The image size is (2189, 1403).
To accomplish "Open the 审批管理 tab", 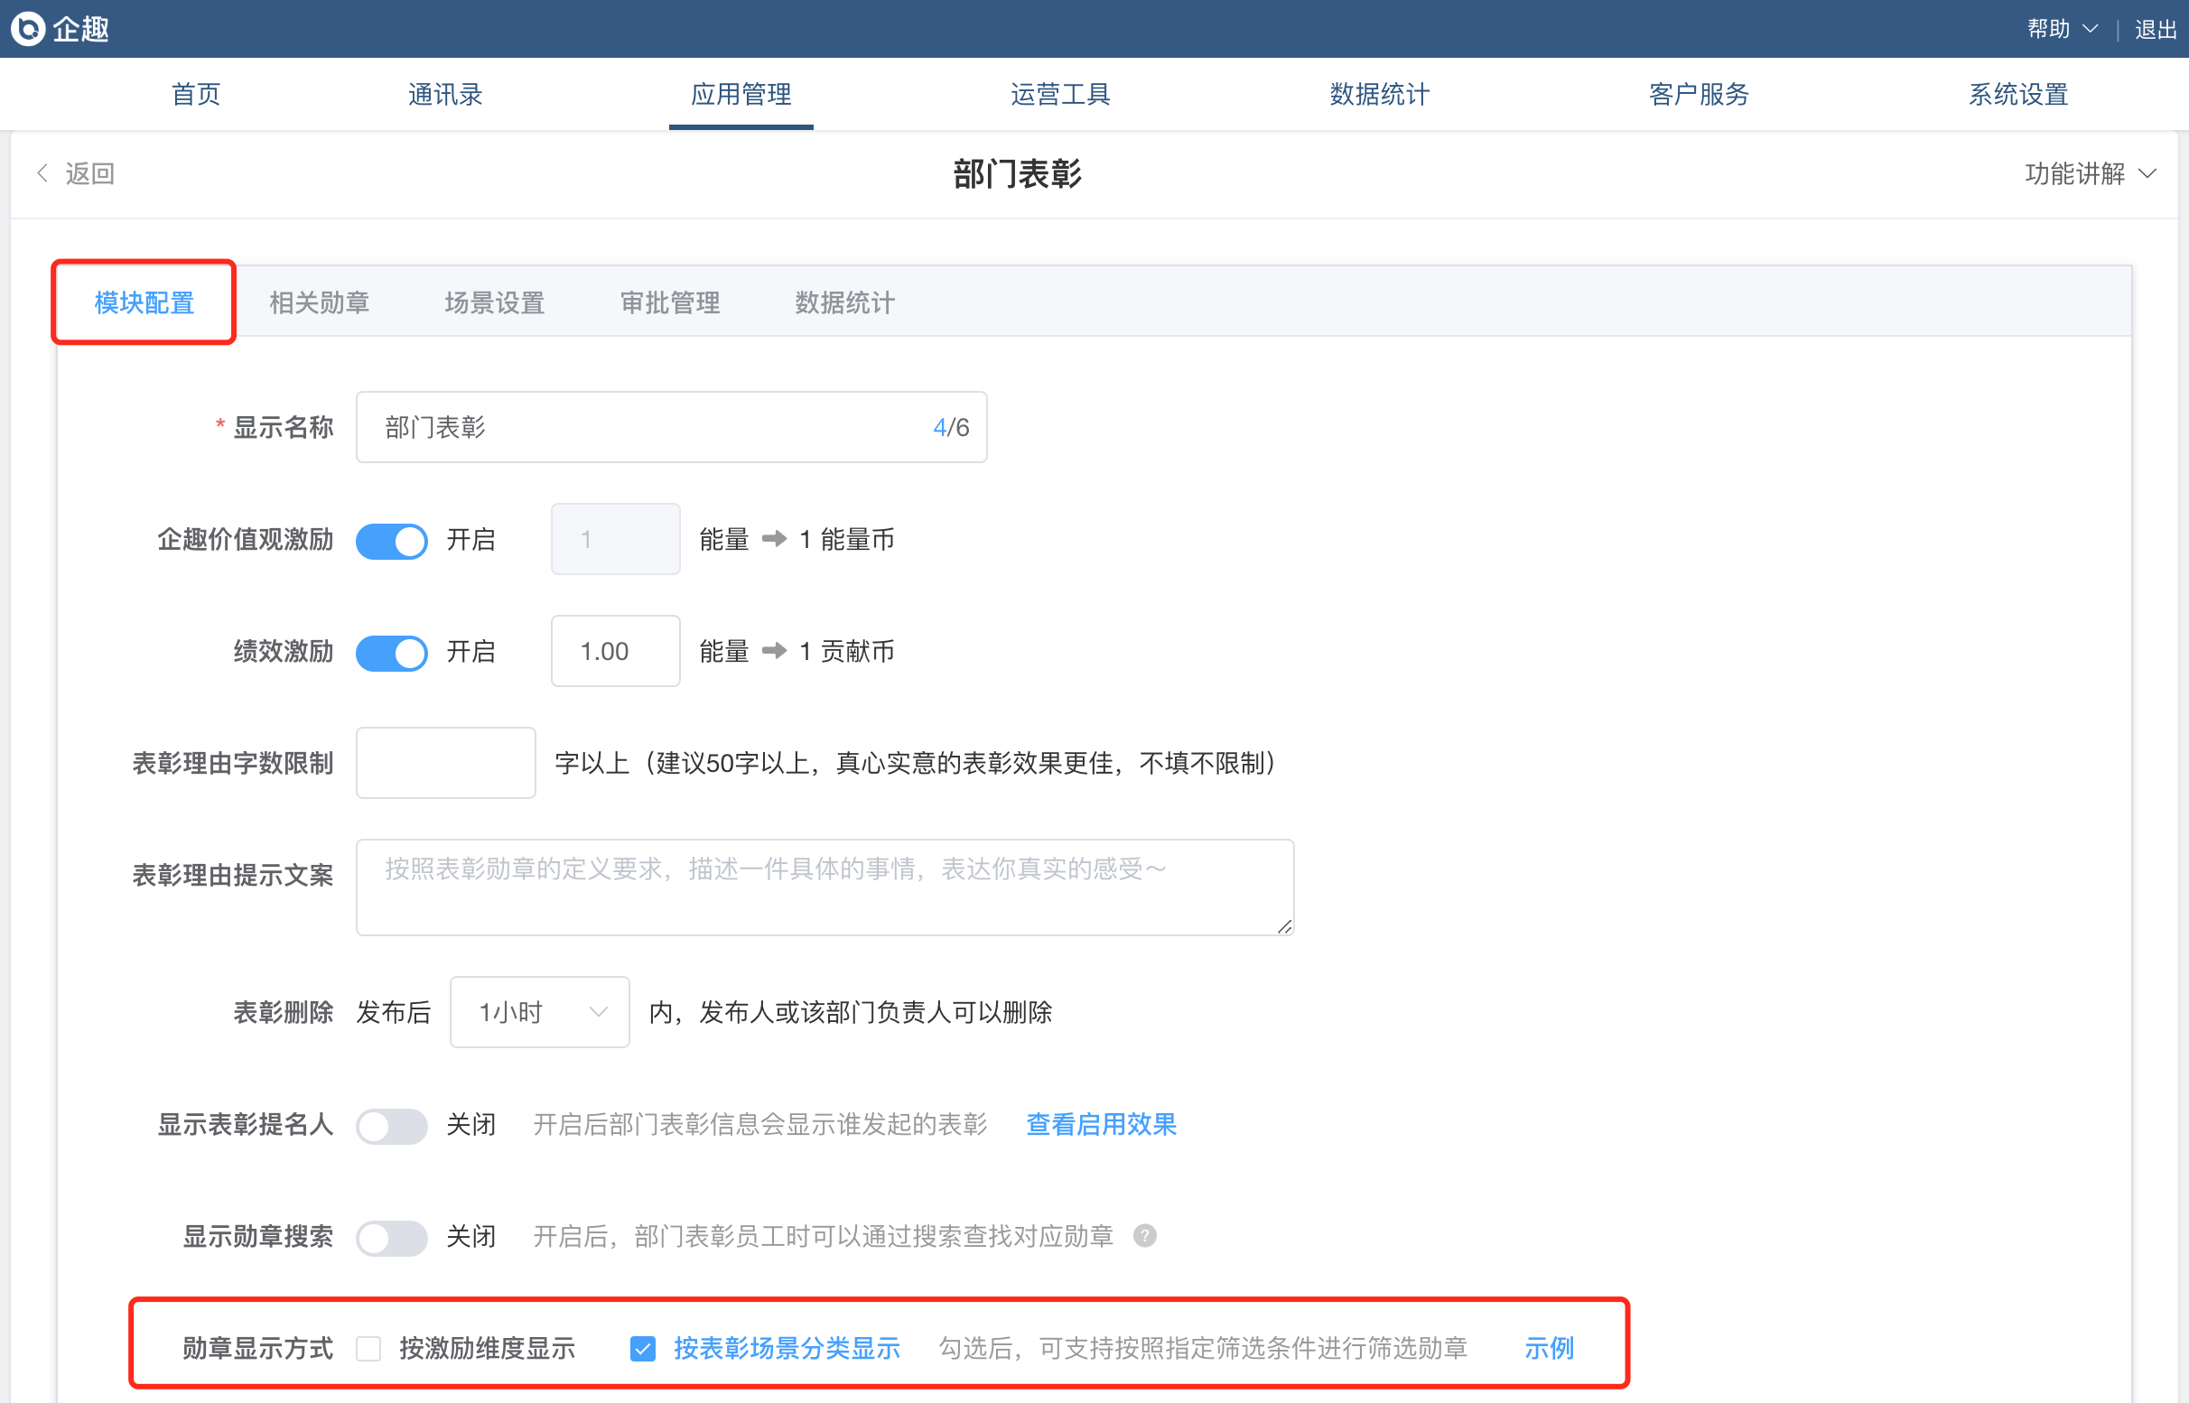I will 670,302.
